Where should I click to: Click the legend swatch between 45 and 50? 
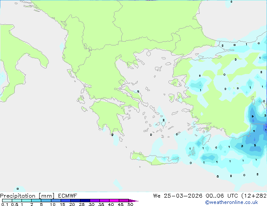(x=124, y=201)
